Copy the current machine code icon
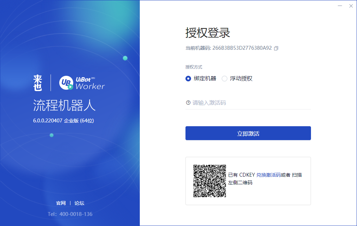This screenshot has height=226, width=357. coord(276,48)
